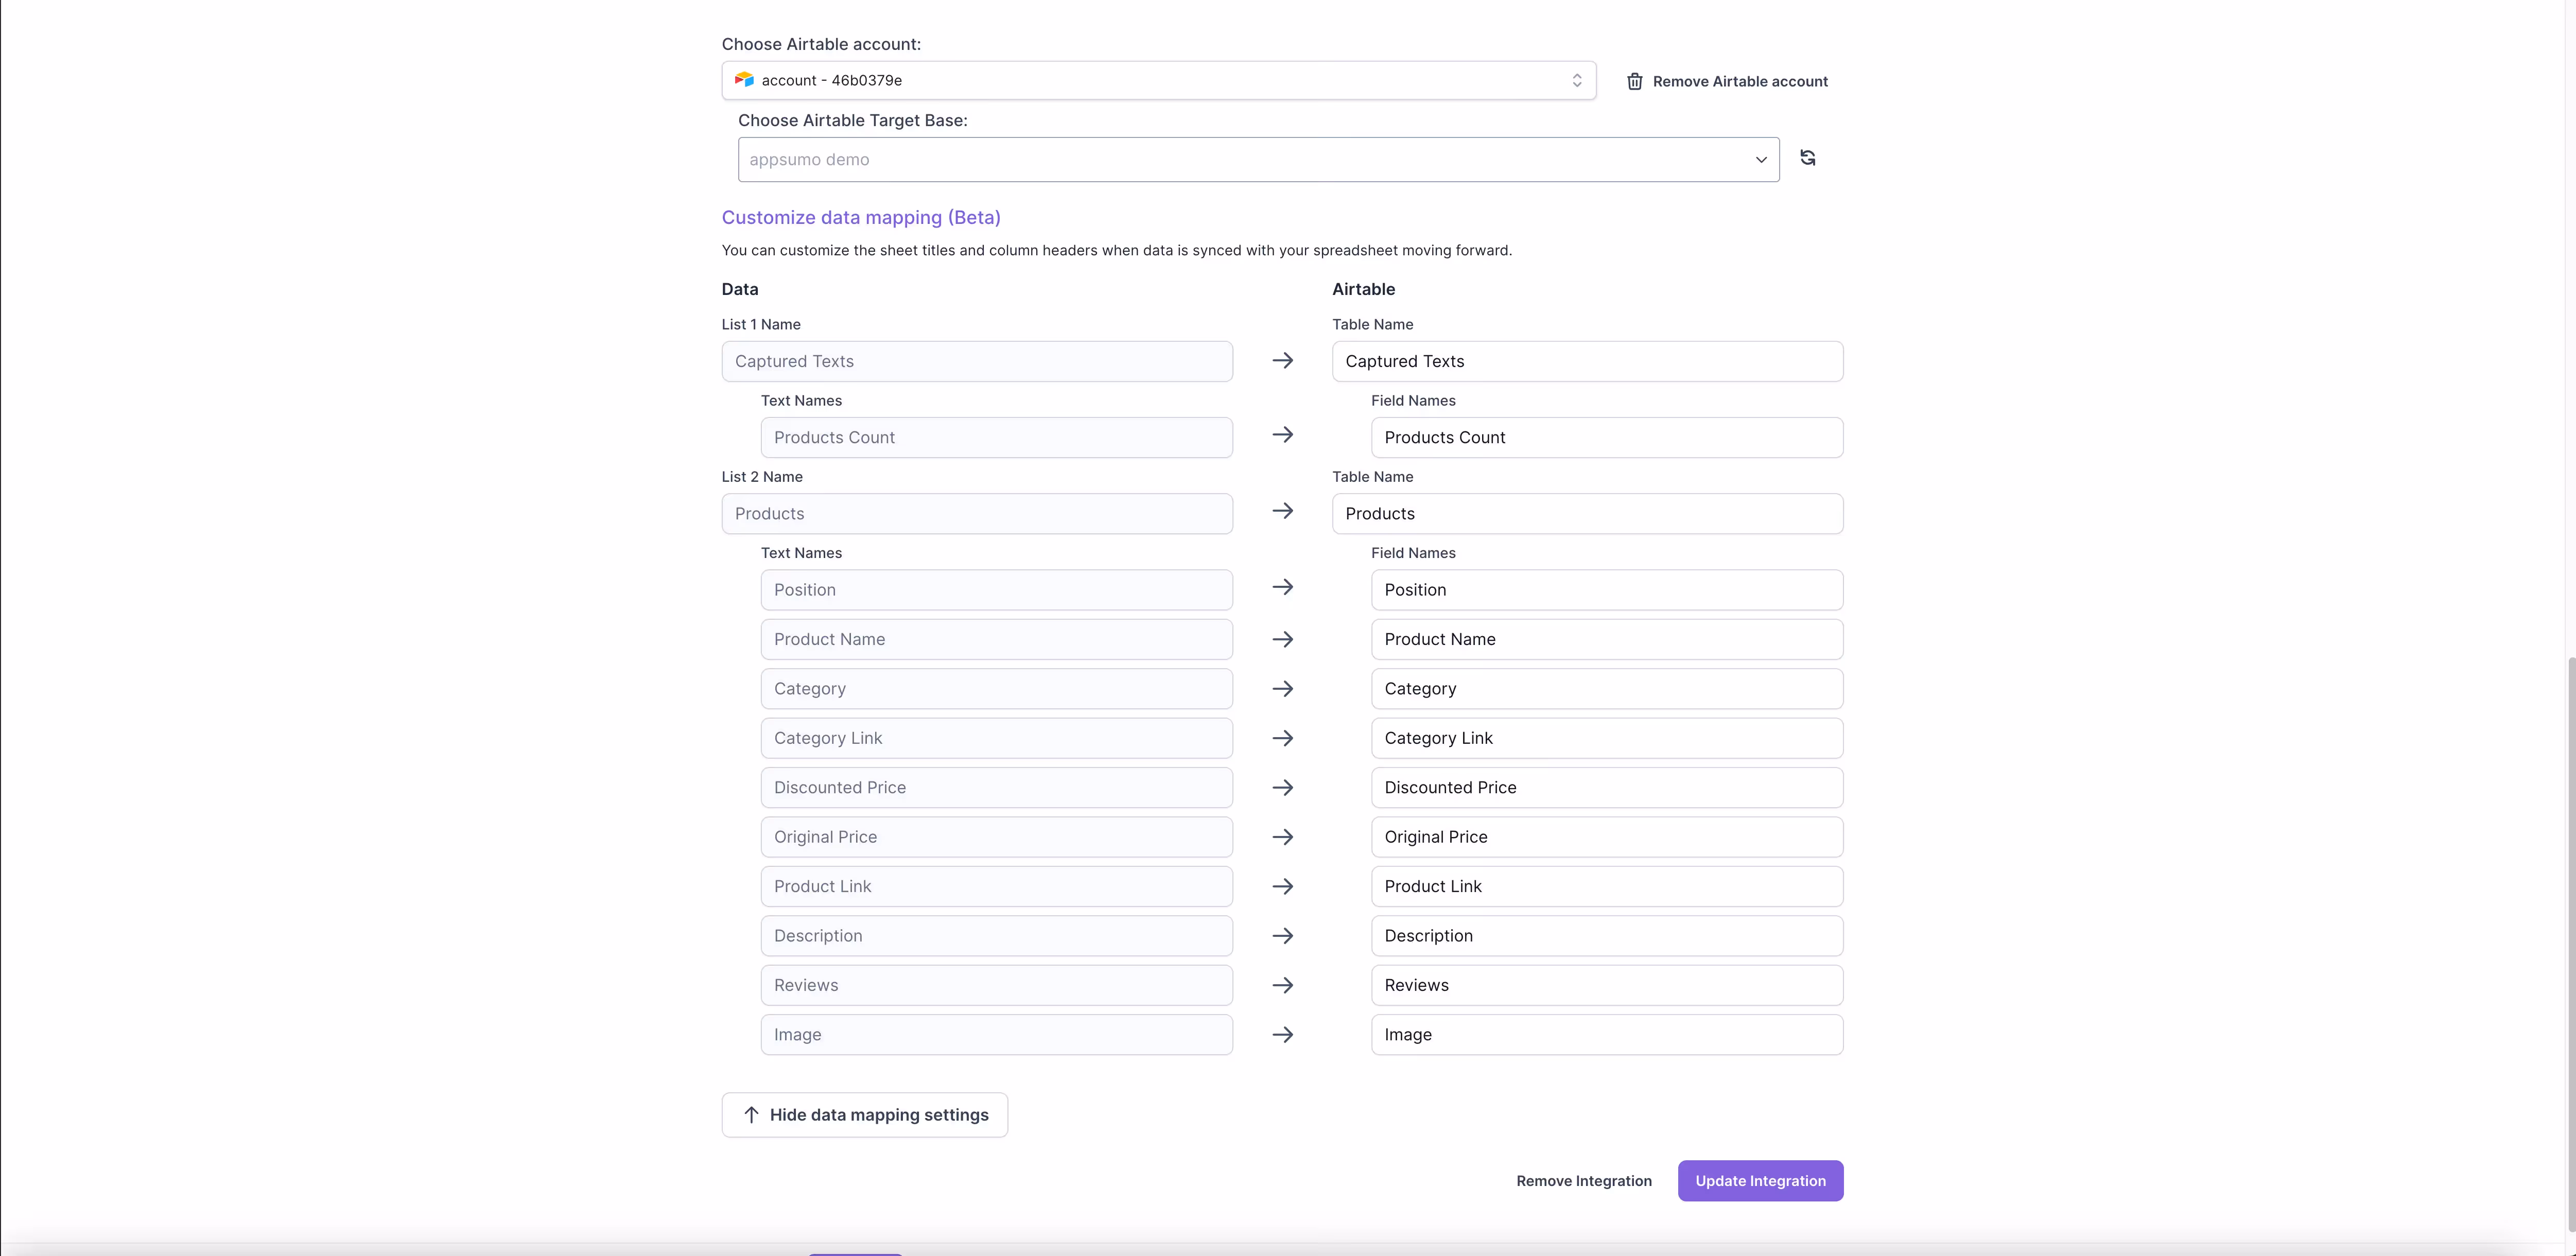Click Remove Airtable account text

click(1740, 81)
